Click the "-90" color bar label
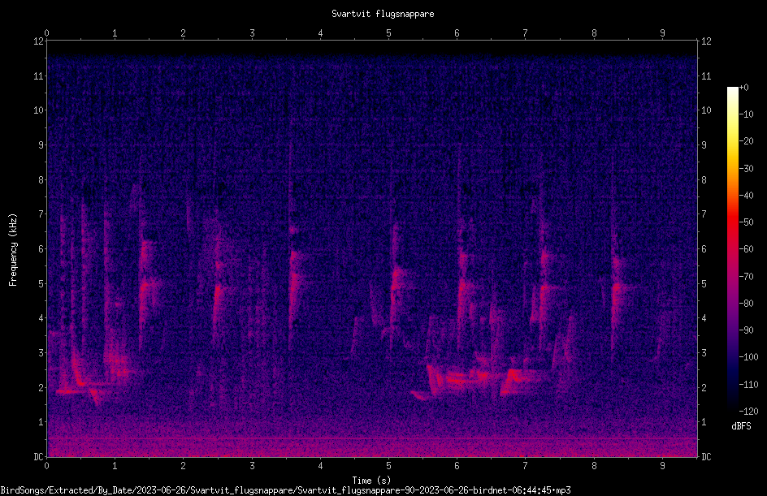Viewport: 767px width, 496px height. [746, 330]
